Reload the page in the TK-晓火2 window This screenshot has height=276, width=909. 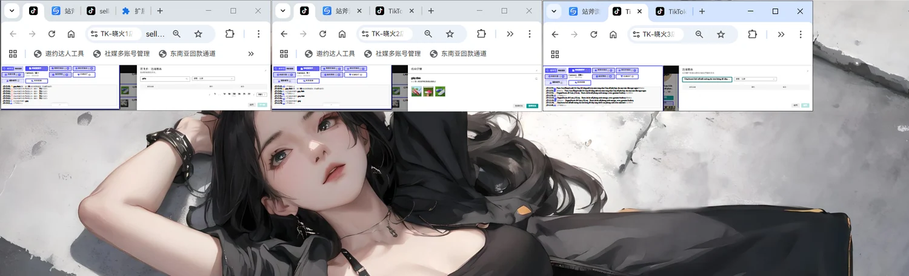[322, 34]
